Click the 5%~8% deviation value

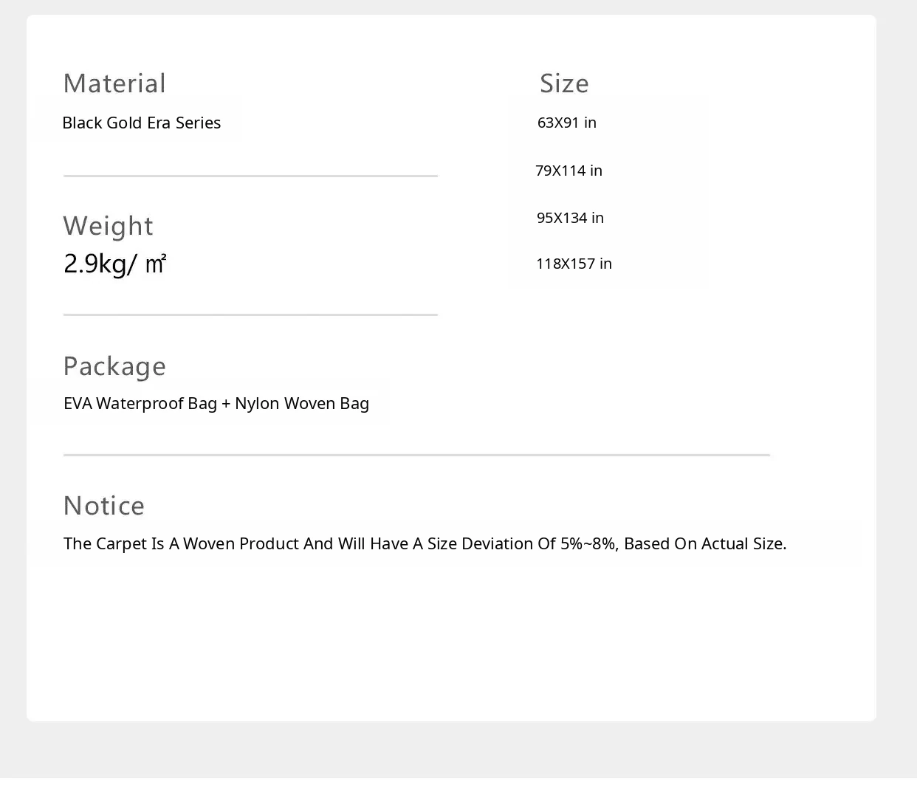(588, 543)
